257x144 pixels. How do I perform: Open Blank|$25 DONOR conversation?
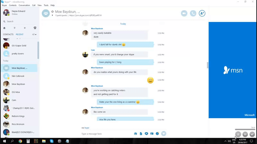[x=19, y=132]
